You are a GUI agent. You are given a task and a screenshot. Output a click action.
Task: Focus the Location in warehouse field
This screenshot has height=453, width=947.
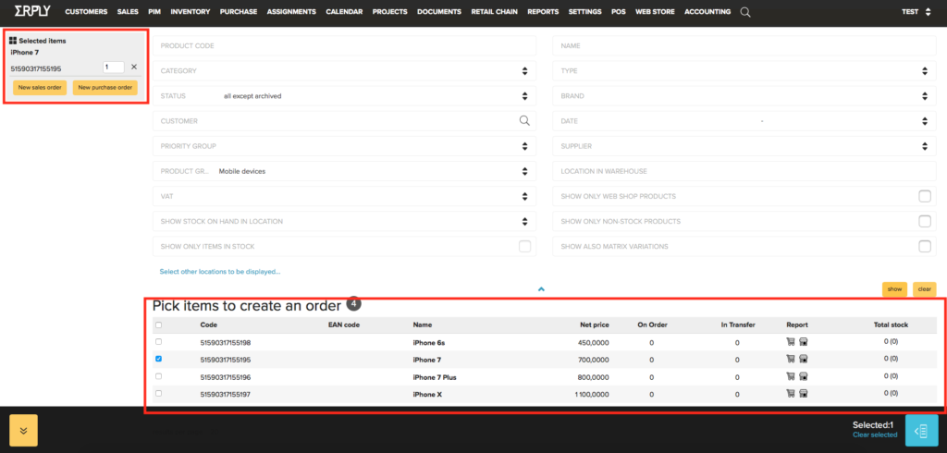pos(744,171)
